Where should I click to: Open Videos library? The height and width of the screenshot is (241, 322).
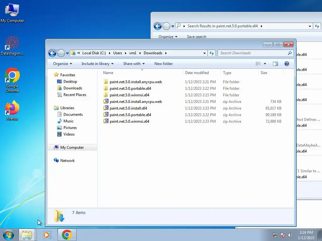pyautogui.click(x=66, y=134)
